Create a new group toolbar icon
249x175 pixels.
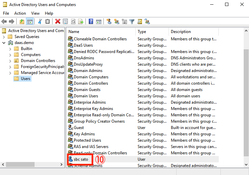pos(117,21)
